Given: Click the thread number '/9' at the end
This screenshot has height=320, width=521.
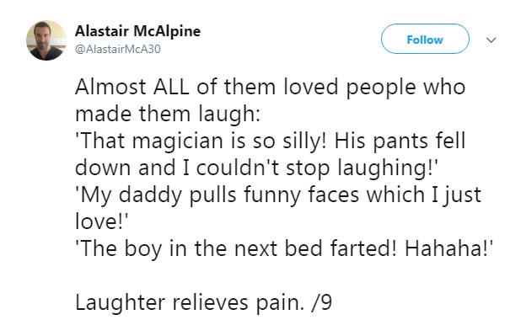Looking at the screenshot, I should click(322, 303).
